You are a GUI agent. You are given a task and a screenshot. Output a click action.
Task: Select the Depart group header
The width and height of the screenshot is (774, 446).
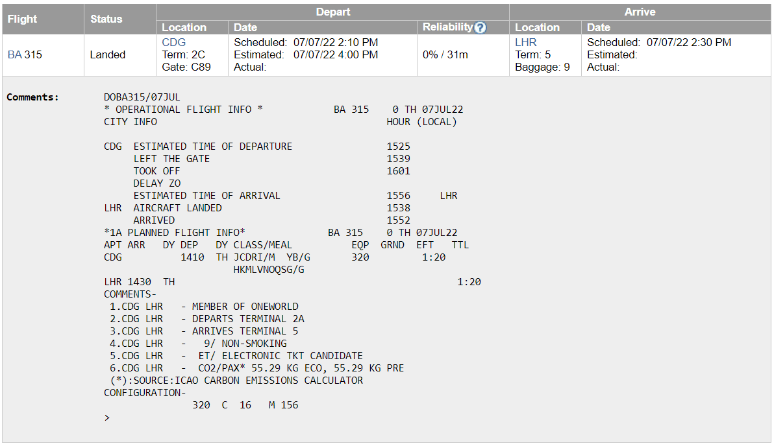coord(332,12)
